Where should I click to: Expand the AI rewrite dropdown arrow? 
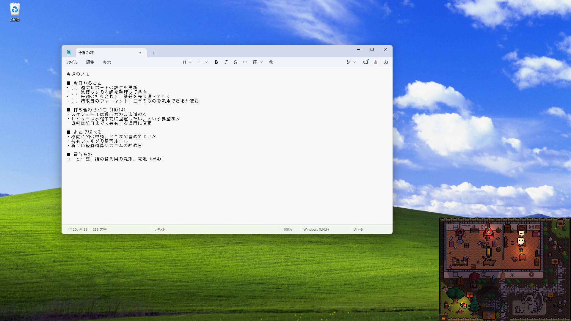click(x=355, y=62)
